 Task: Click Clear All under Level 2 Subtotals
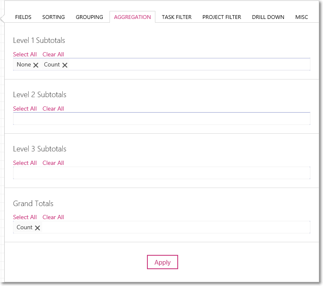pyautogui.click(x=53, y=109)
